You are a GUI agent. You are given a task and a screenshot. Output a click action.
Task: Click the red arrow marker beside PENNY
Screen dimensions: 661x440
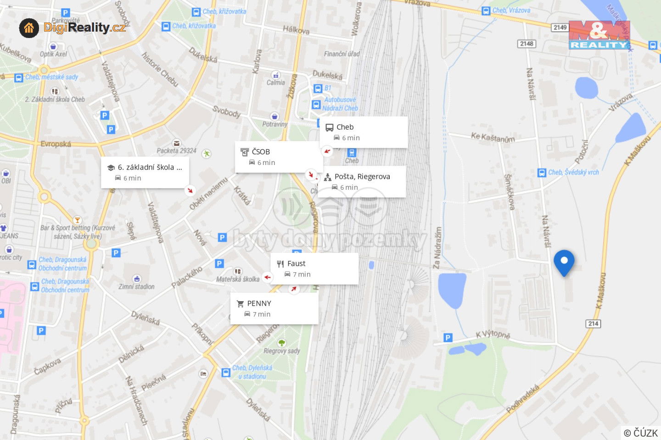294,289
